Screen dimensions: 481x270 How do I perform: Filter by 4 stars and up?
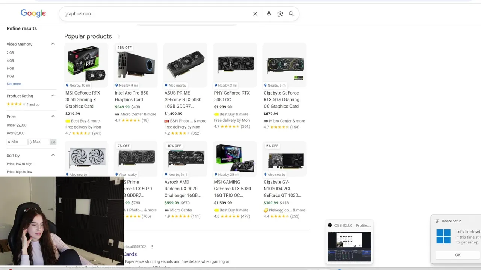(23, 104)
